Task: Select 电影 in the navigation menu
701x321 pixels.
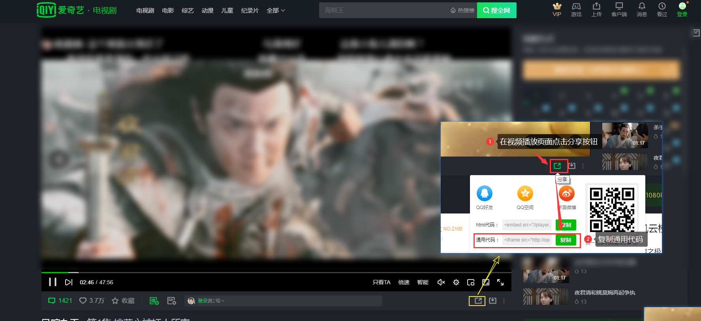Action: 168,11
